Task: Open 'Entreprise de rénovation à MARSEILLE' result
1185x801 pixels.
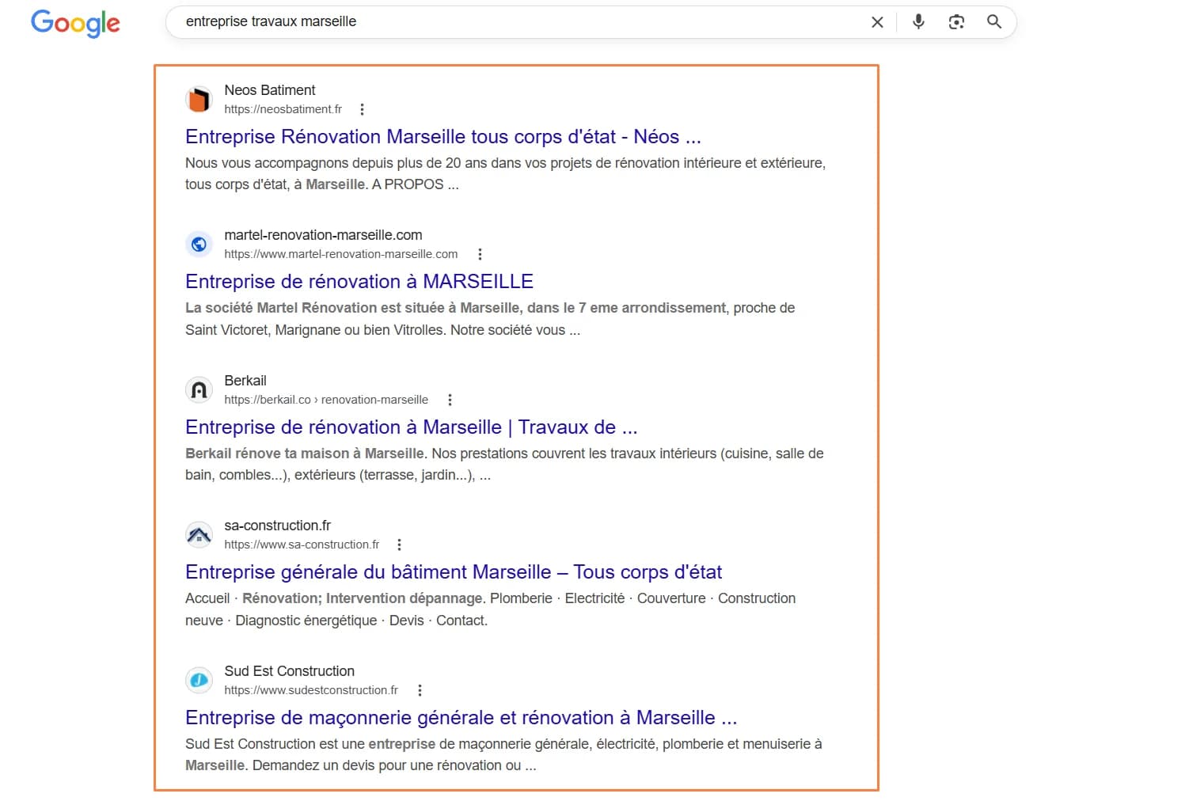Action: pos(359,281)
